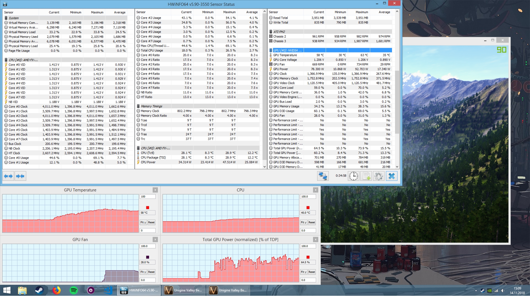Open Steam from the taskbar
The height and width of the screenshot is (298, 530).
coord(39,290)
